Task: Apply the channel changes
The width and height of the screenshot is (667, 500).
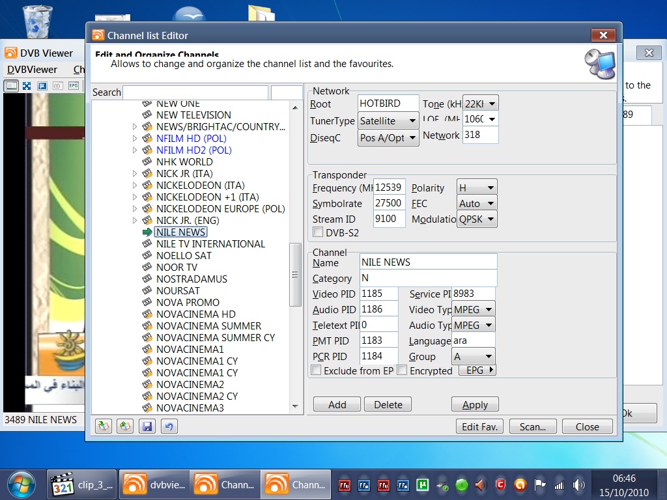Action: 475,404
